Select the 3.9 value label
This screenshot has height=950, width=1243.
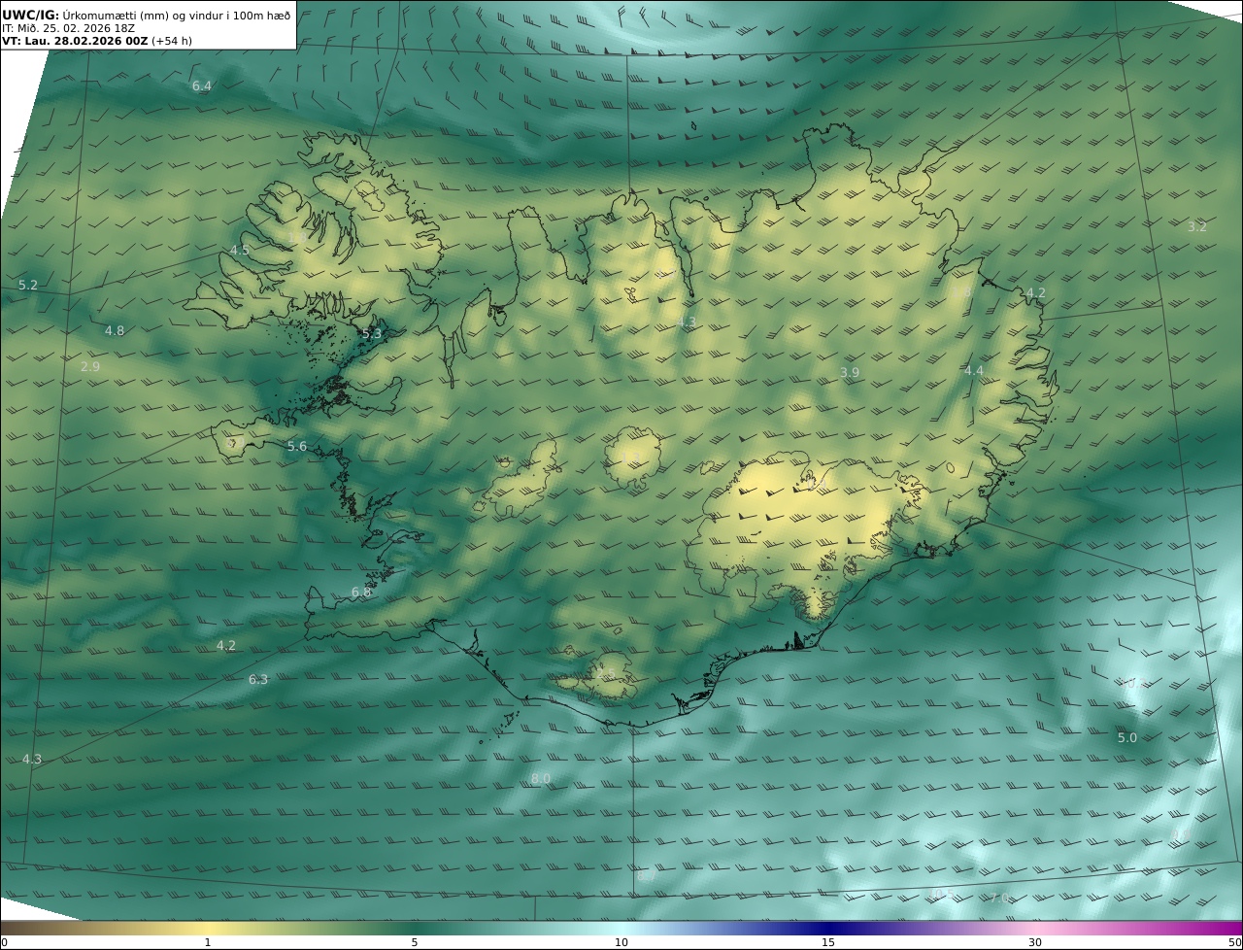[x=850, y=373]
